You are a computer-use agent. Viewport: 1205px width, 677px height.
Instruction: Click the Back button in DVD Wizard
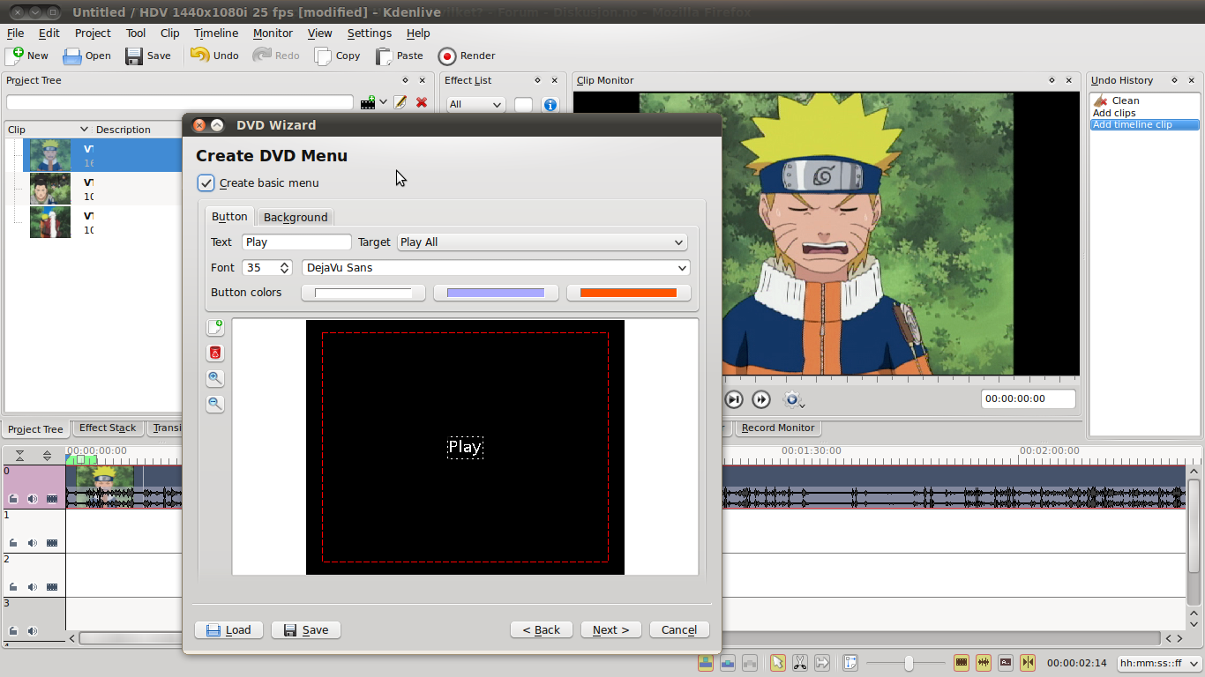coord(542,630)
